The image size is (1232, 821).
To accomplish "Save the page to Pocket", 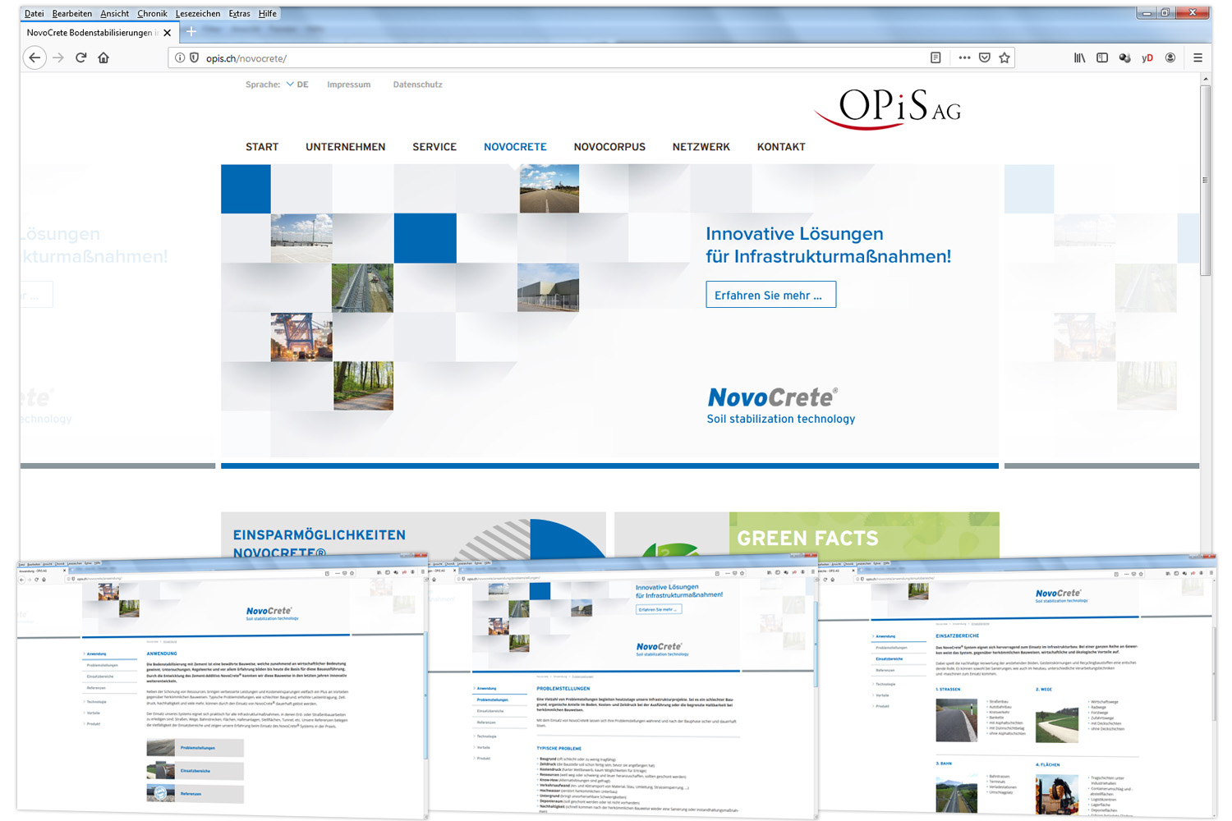I will 984,57.
